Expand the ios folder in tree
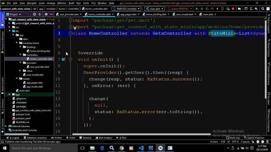The height and width of the screenshot is (152, 271). click(10, 27)
